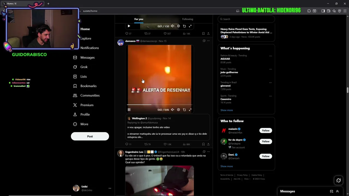Open the Premium page
Image resolution: width=349 pixels, height=196 pixels.
click(83, 105)
